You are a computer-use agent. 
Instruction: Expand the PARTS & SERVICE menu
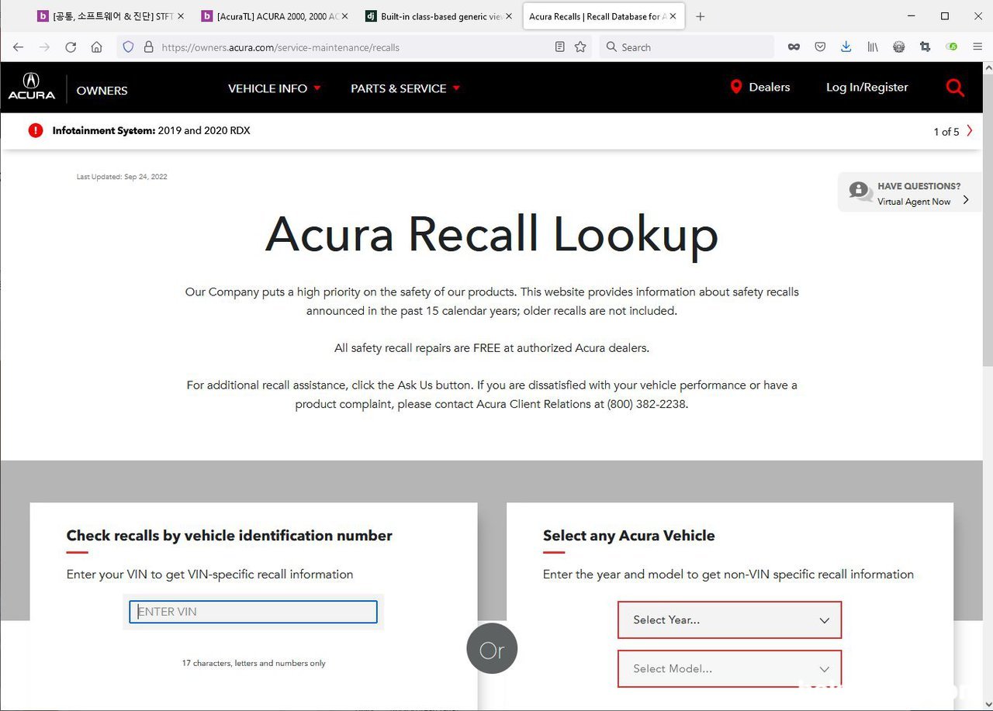406,88
